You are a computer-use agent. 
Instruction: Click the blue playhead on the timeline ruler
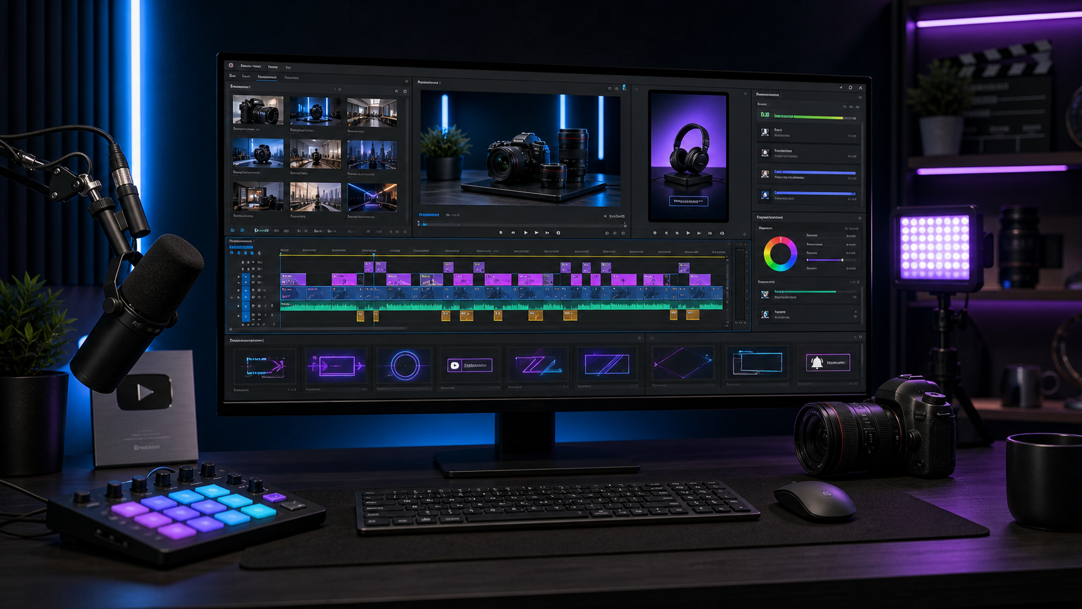point(373,256)
